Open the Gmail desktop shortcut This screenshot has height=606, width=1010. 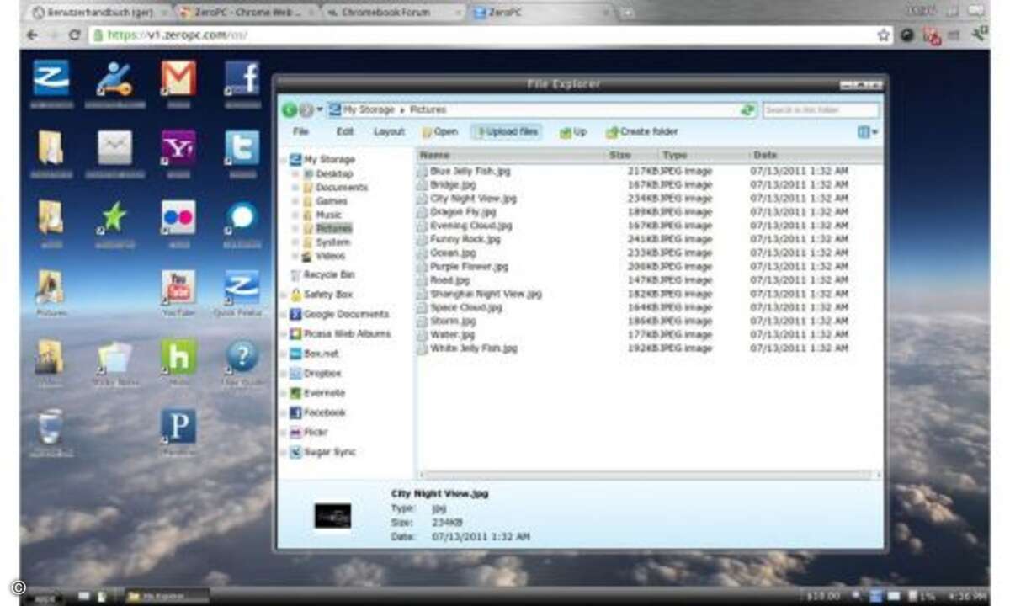click(x=178, y=78)
